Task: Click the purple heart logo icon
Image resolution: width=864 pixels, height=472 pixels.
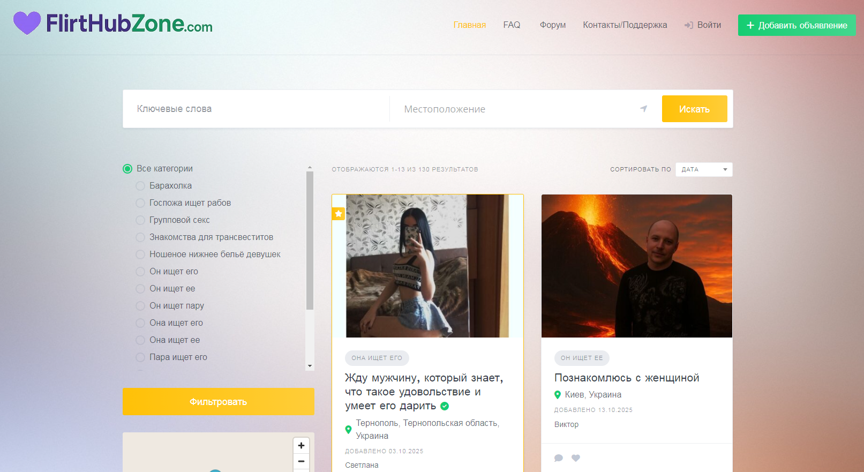Action: click(x=27, y=23)
